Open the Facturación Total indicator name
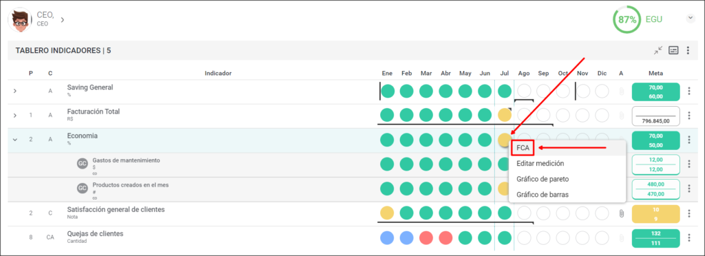705x256 pixels. [x=94, y=111]
